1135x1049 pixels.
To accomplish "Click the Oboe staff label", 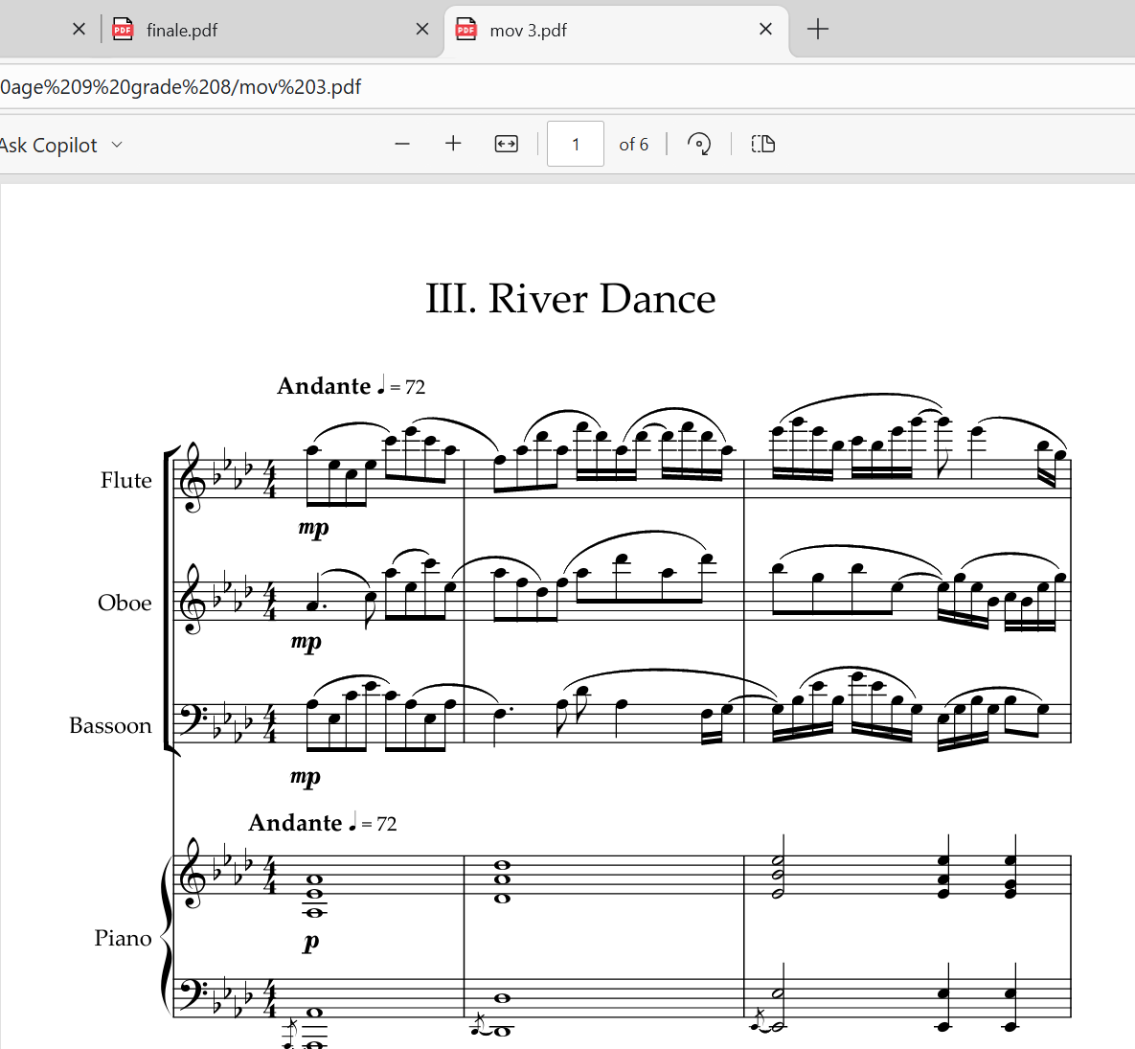I will (125, 603).
